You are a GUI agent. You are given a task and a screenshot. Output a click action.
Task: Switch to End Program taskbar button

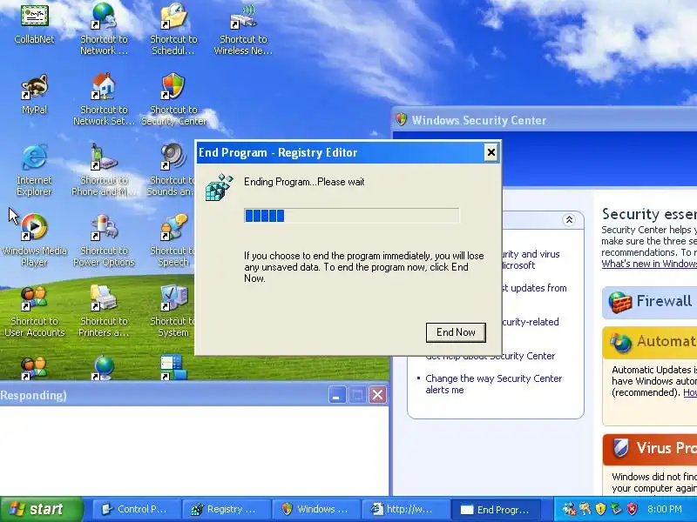point(496,509)
